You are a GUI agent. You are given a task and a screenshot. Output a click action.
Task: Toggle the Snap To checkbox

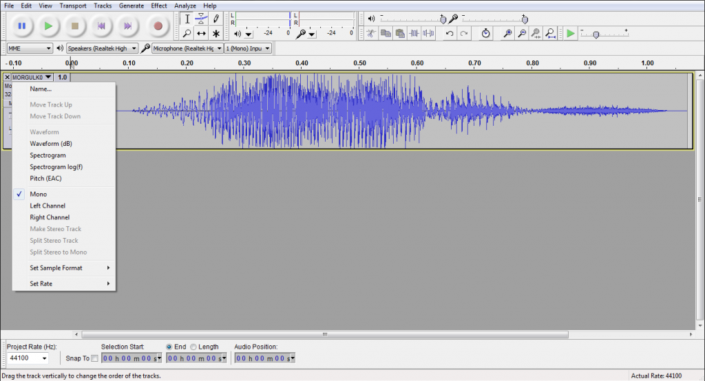point(94,358)
